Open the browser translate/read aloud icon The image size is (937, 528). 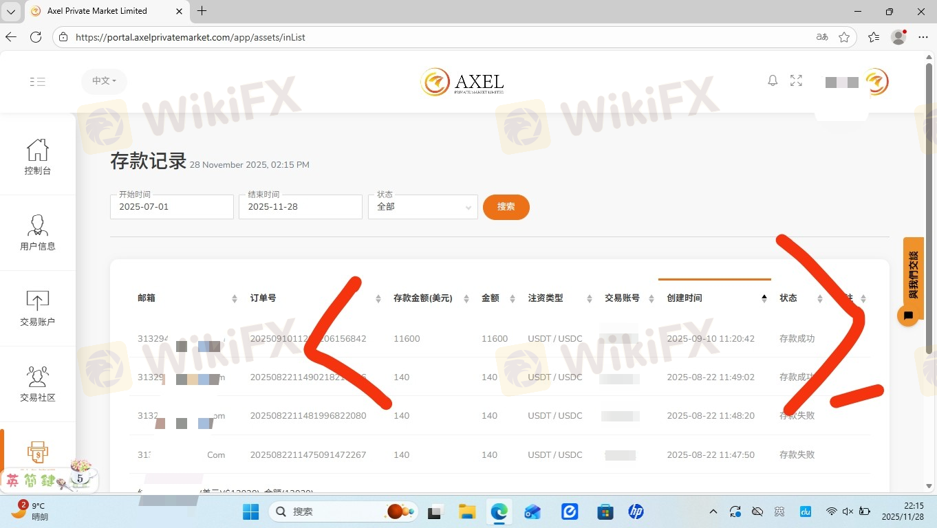822,37
